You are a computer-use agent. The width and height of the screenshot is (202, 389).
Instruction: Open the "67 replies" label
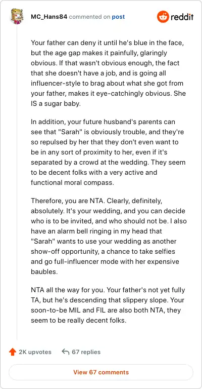click(86, 352)
